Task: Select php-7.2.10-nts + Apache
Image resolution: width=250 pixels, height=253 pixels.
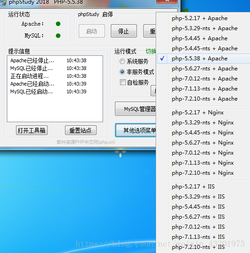Action: point(203,99)
